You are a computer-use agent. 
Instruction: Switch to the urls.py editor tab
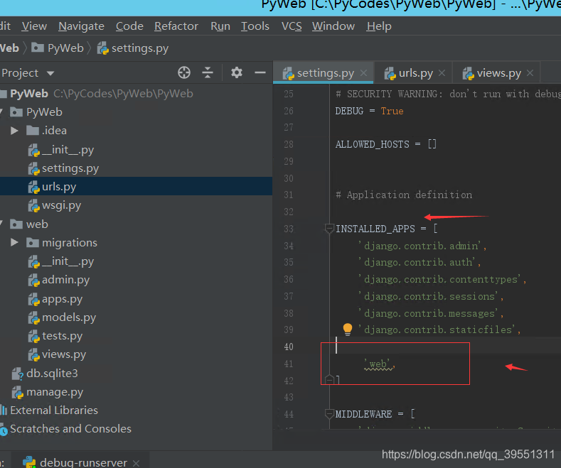[x=413, y=73]
